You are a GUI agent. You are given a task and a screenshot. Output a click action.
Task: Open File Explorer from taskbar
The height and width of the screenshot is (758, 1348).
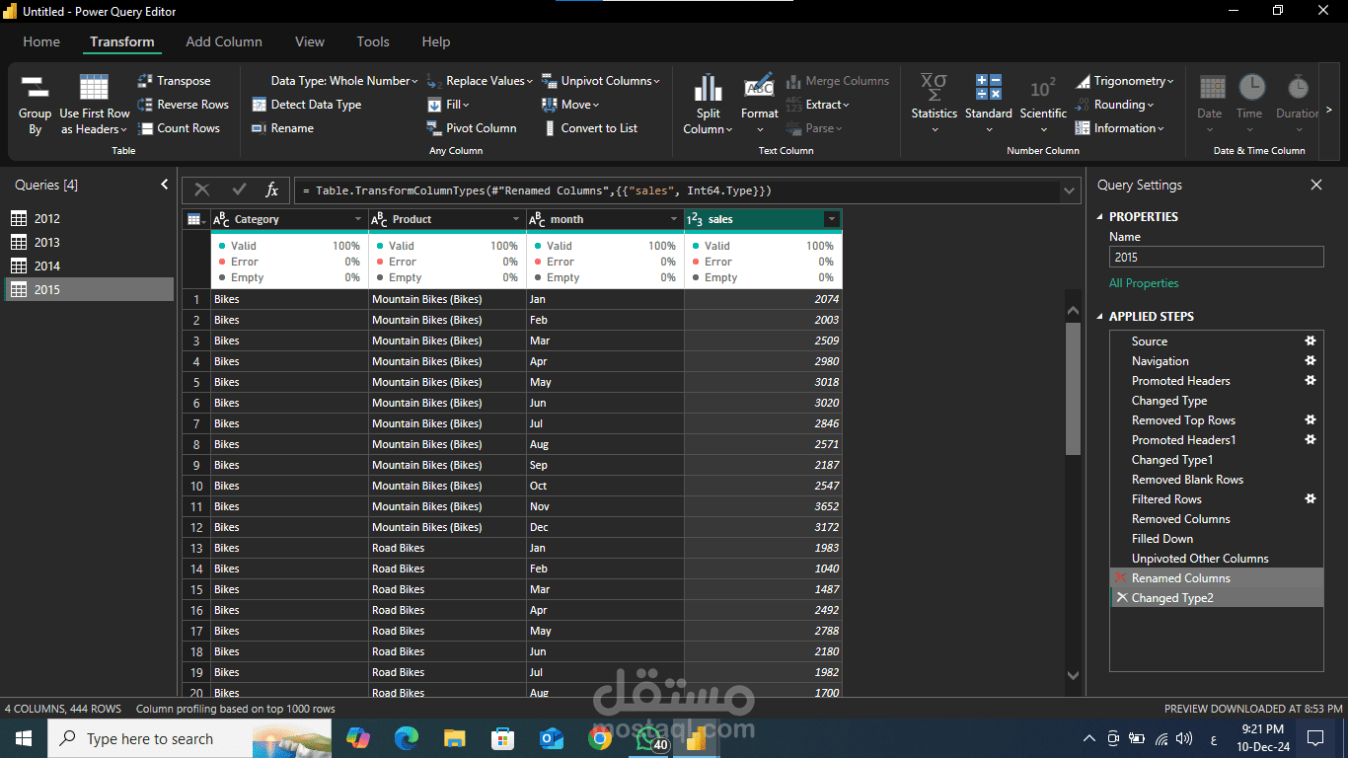pos(454,738)
